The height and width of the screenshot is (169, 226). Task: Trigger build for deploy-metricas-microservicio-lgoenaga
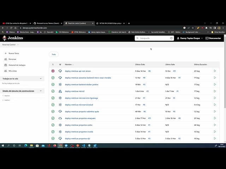tap(215, 98)
